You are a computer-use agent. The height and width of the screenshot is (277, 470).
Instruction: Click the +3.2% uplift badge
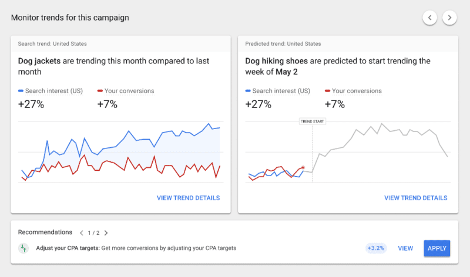tap(375, 248)
